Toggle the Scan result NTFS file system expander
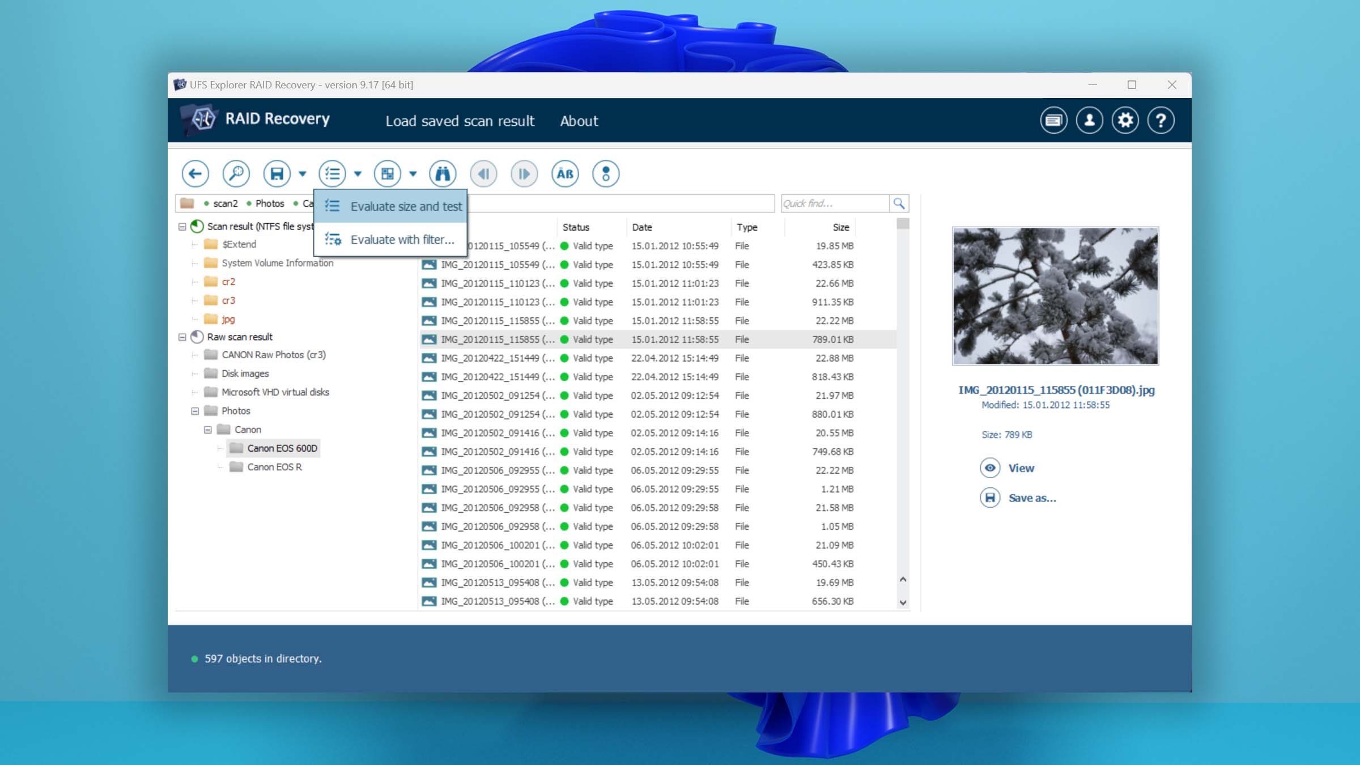 (x=182, y=225)
